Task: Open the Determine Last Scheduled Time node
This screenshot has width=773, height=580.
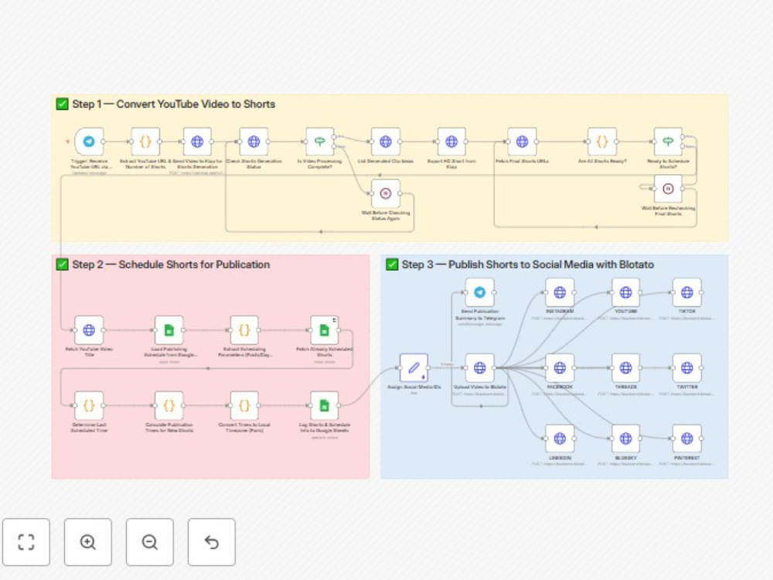Action: tap(89, 405)
